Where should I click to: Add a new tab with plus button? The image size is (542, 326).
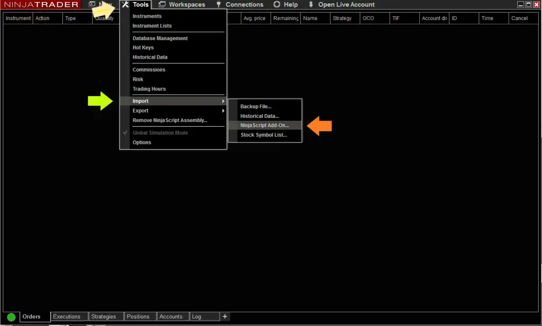pyautogui.click(x=224, y=316)
